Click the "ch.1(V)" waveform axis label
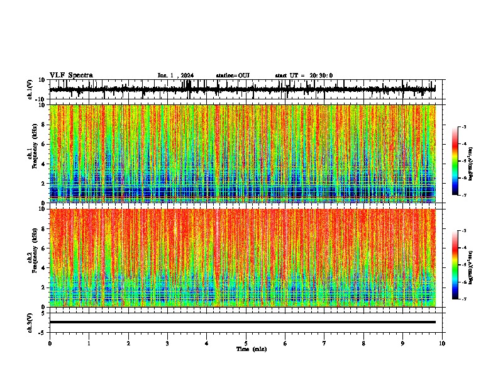The image size is (498, 385). pos(30,89)
